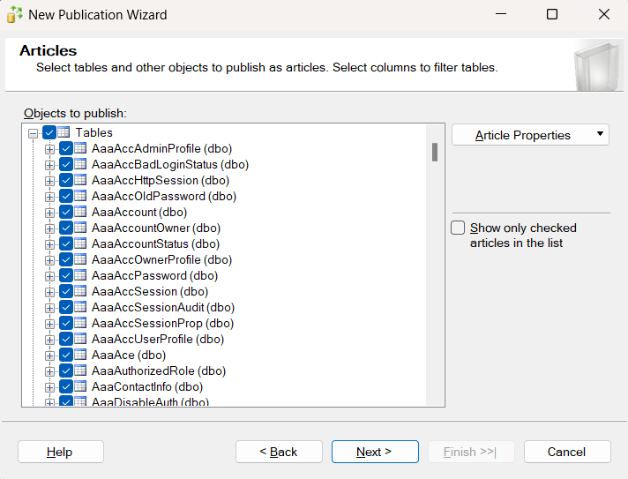Click the table icon for AaaAce
628x479 pixels.
[x=80, y=355]
